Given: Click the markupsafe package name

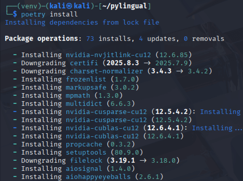Looking at the screenshot, I should (x=86, y=88).
